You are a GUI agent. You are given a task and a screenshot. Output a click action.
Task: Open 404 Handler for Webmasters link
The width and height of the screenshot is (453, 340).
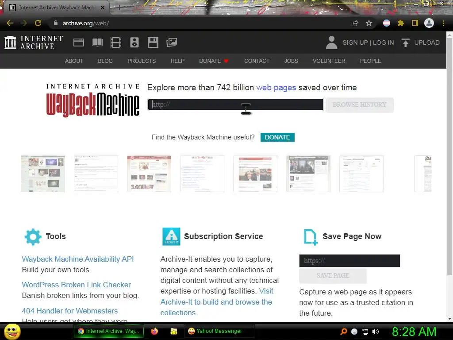(x=70, y=311)
